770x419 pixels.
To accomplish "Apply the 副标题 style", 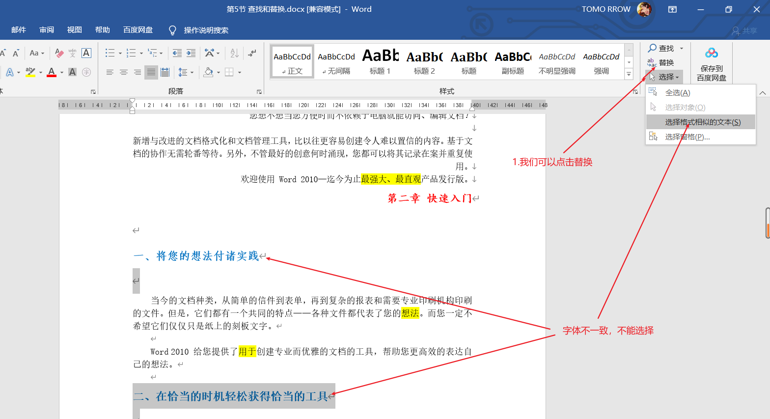I will tap(513, 62).
